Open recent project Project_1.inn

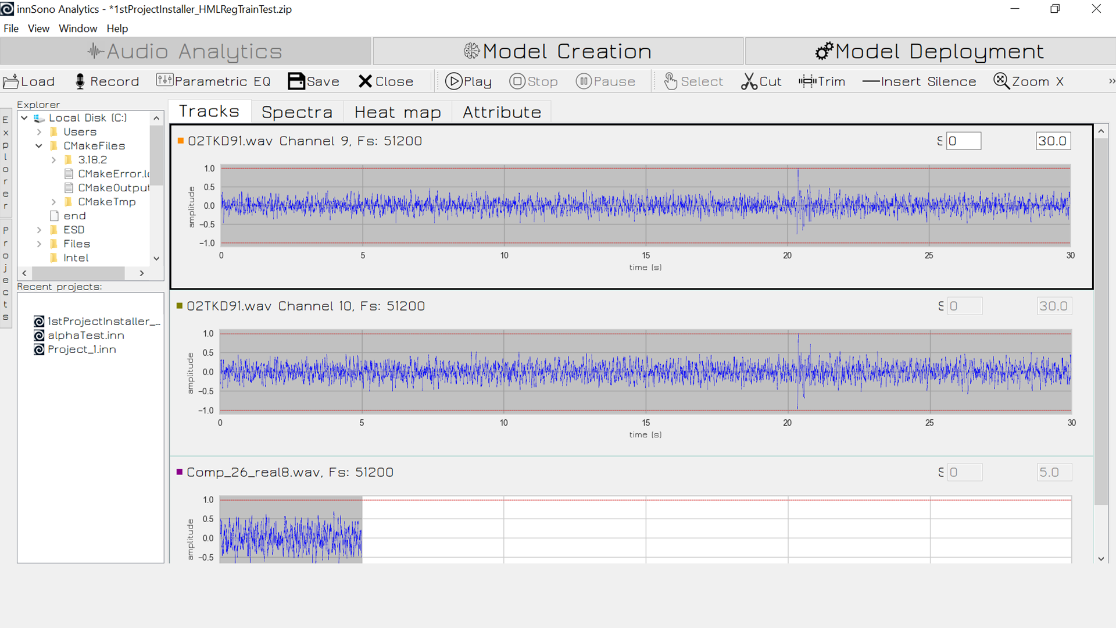(75, 349)
